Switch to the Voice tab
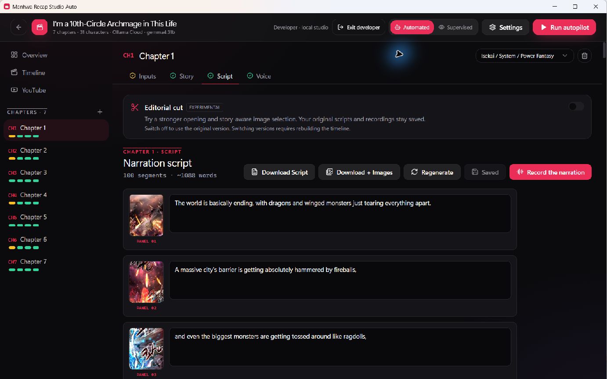 click(259, 76)
